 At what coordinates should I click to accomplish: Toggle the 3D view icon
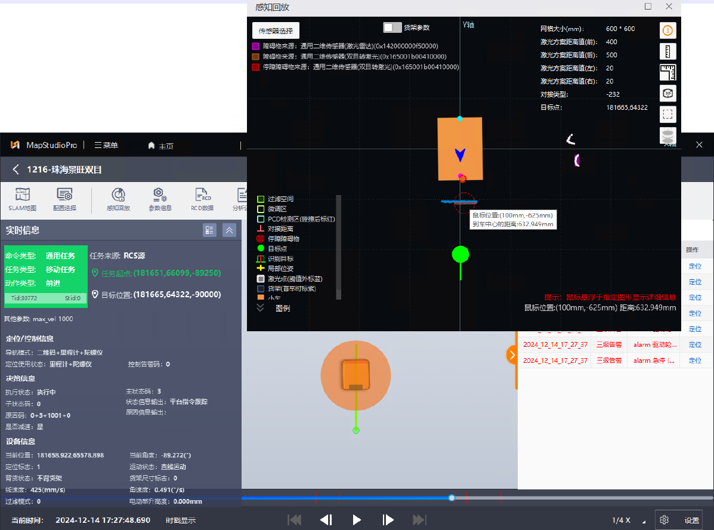667,94
